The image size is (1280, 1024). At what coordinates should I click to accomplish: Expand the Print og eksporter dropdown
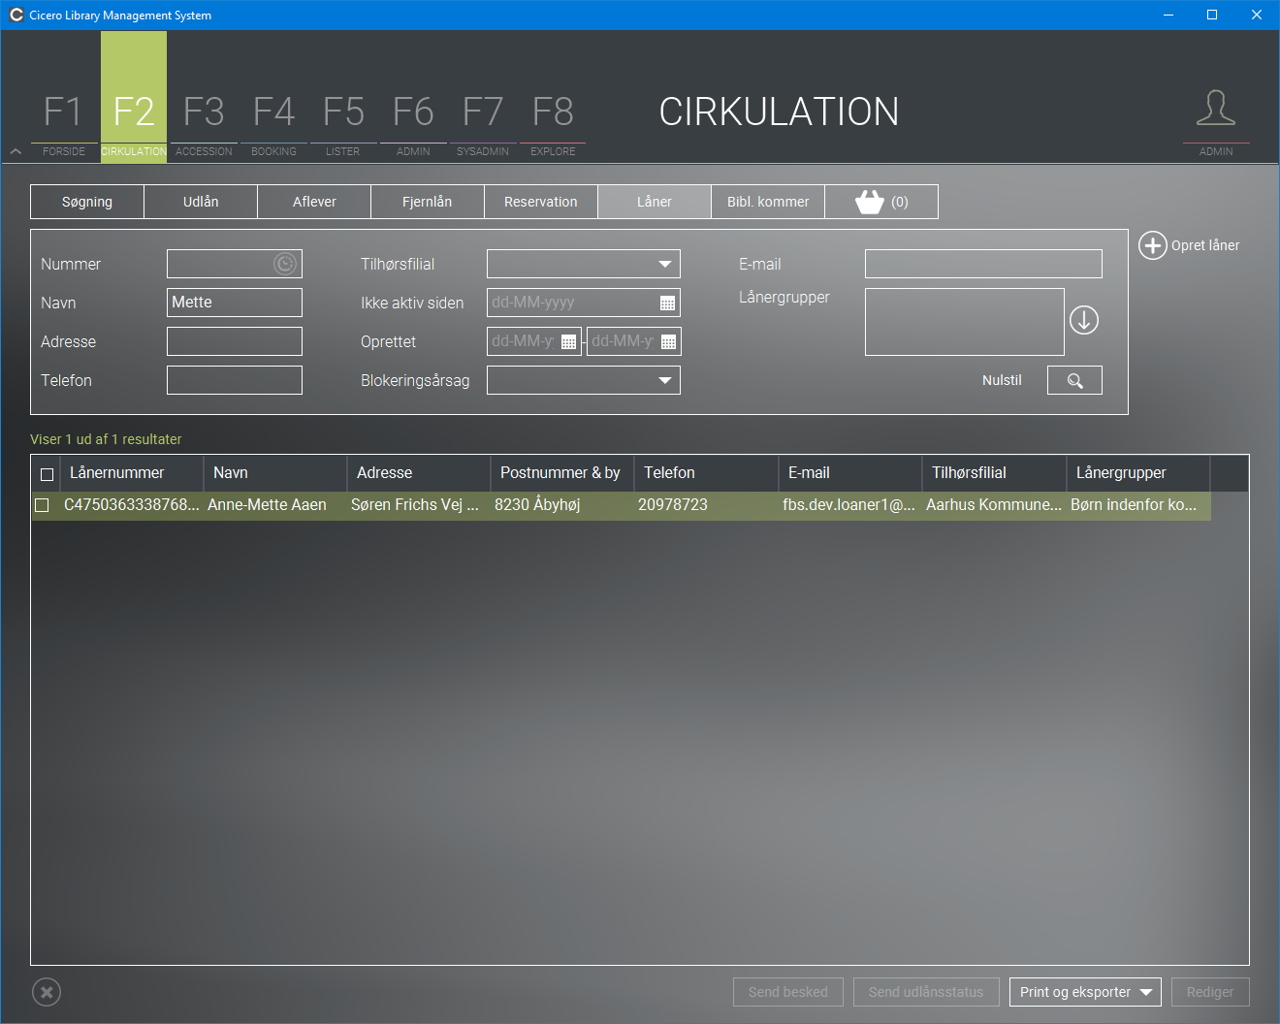tap(1145, 992)
